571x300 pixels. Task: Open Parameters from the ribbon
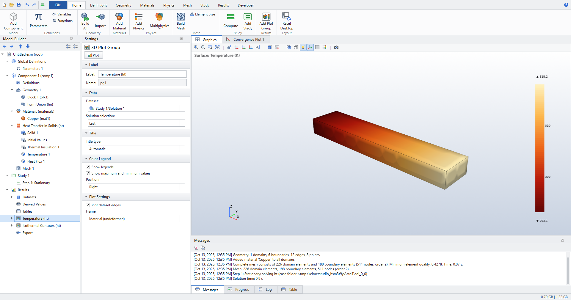[39, 21]
